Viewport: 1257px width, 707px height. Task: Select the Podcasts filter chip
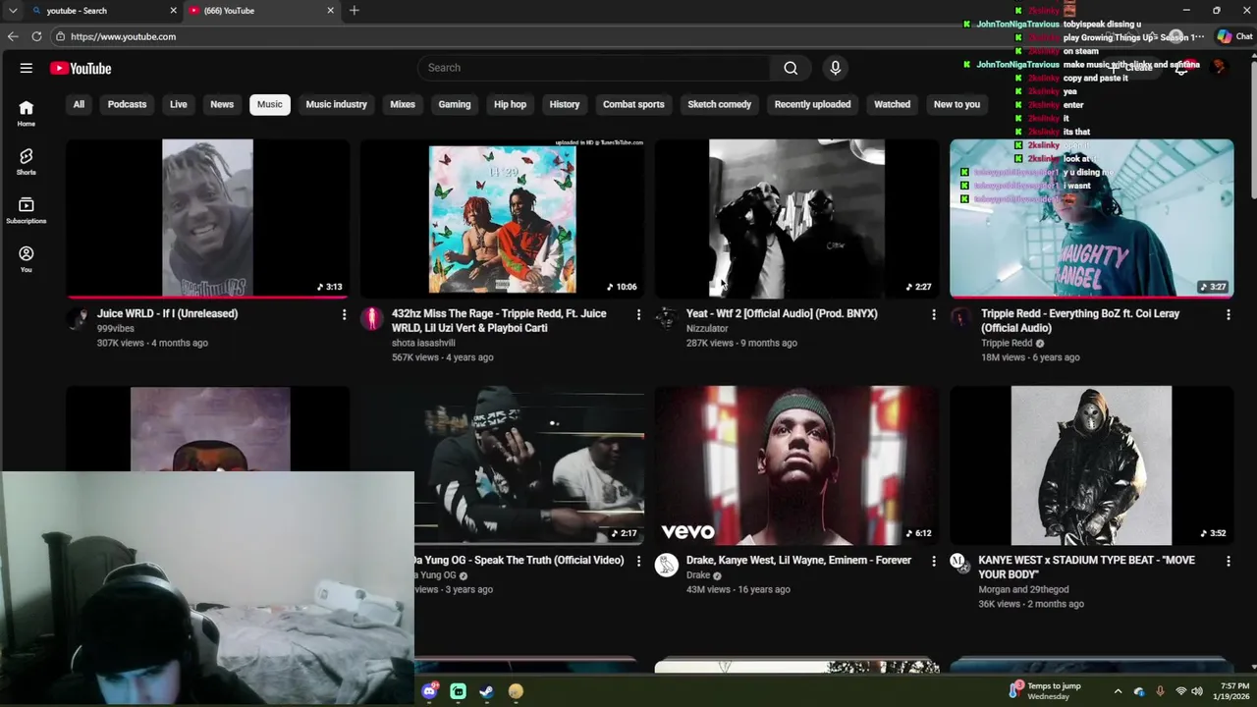[127, 104]
